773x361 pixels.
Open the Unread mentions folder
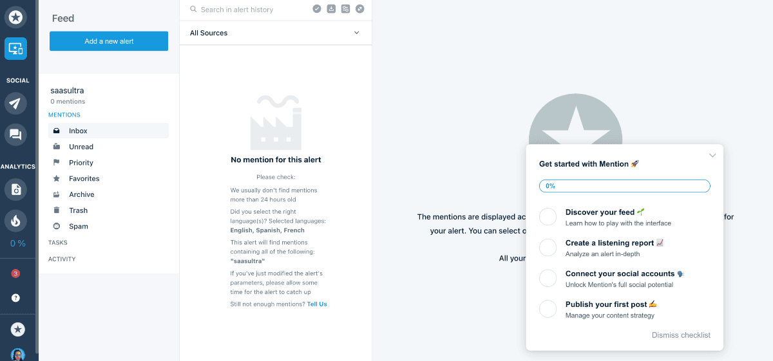point(81,147)
